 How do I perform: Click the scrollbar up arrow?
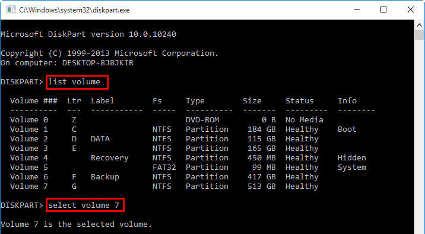[419, 25]
